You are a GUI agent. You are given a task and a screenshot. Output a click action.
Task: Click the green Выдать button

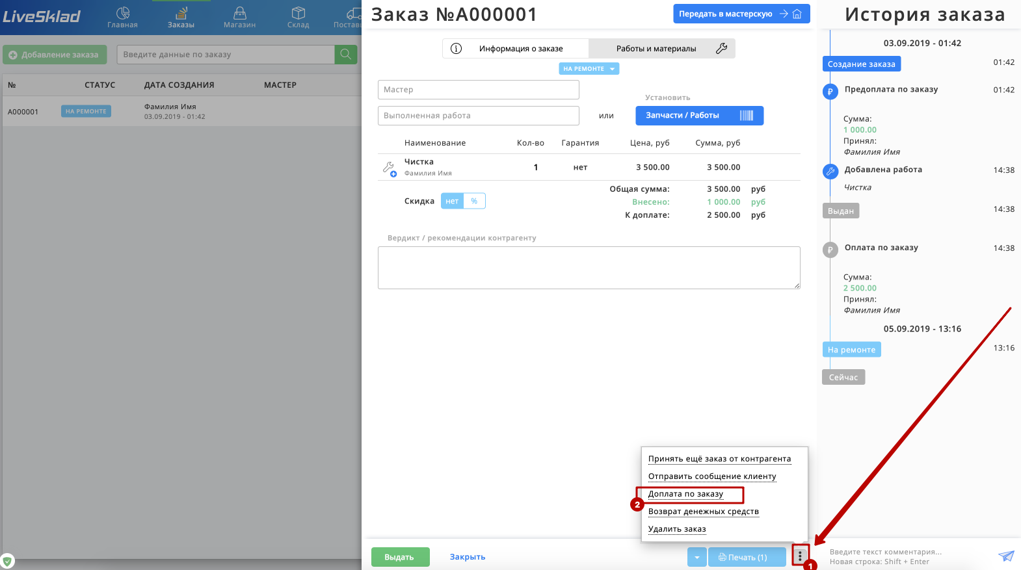(x=400, y=557)
